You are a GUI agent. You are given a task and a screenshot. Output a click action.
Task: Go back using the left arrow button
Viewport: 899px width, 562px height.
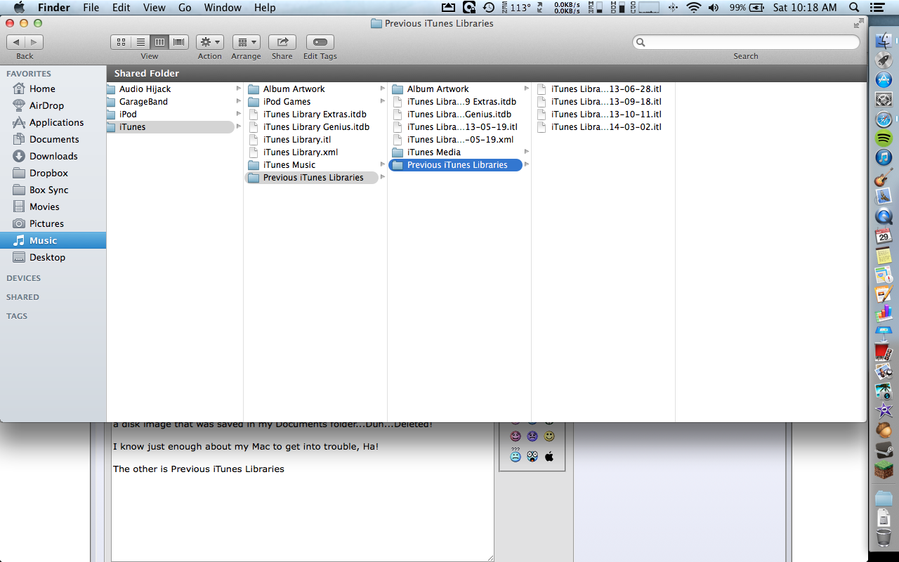16,42
